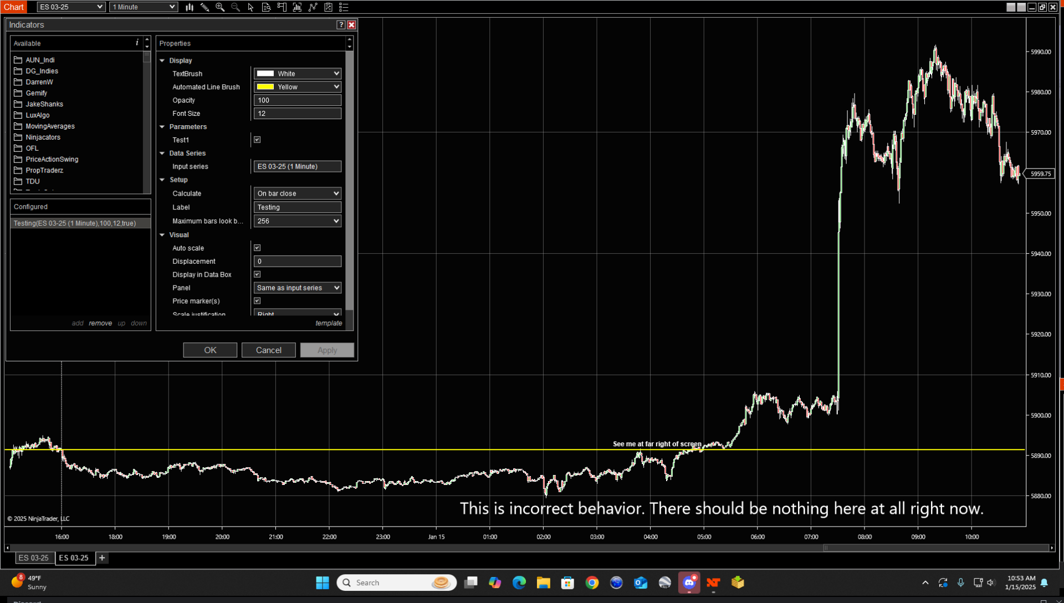Click the properties list icon in toolbar
Viewport: 1064px width, 603px height.
coord(344,7)
